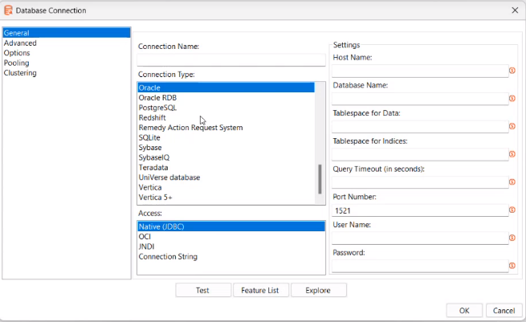This screenshot has height=322, width=526.
Task: Go to the Clustering section
Action: click(x=20, y=73)
